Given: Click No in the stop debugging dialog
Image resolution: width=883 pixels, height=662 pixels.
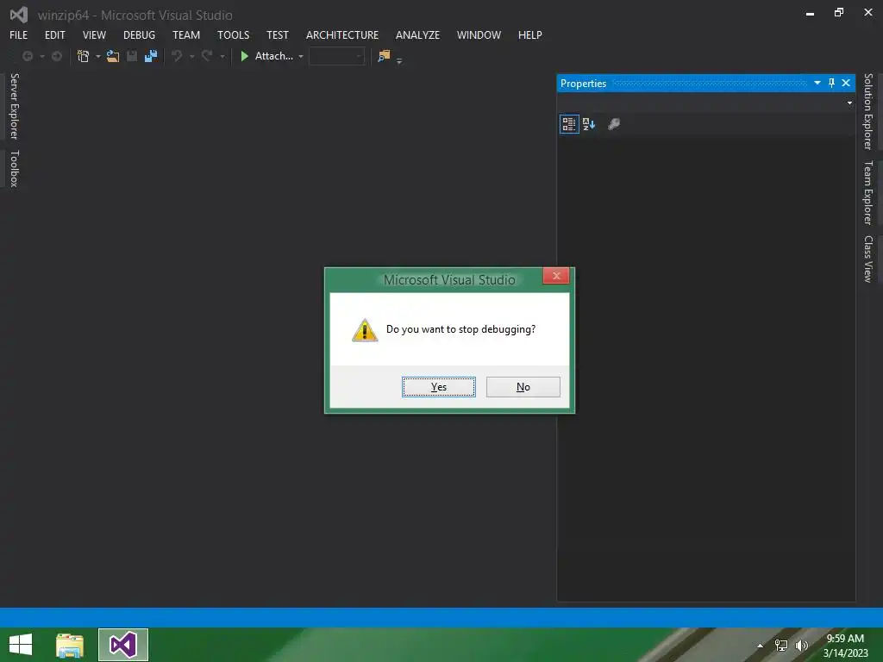Looking at the screenshot, I should 523,387.
